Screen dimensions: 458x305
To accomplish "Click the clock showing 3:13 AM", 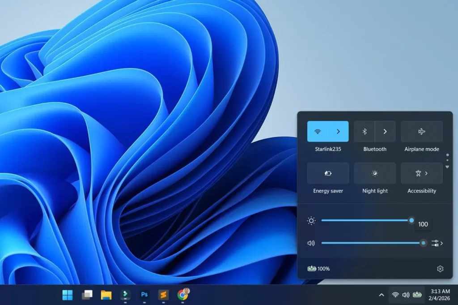I will 440,295.
